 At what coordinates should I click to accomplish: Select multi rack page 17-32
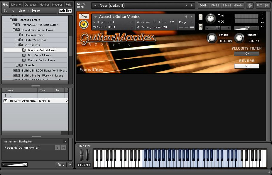tap(215, 5)
